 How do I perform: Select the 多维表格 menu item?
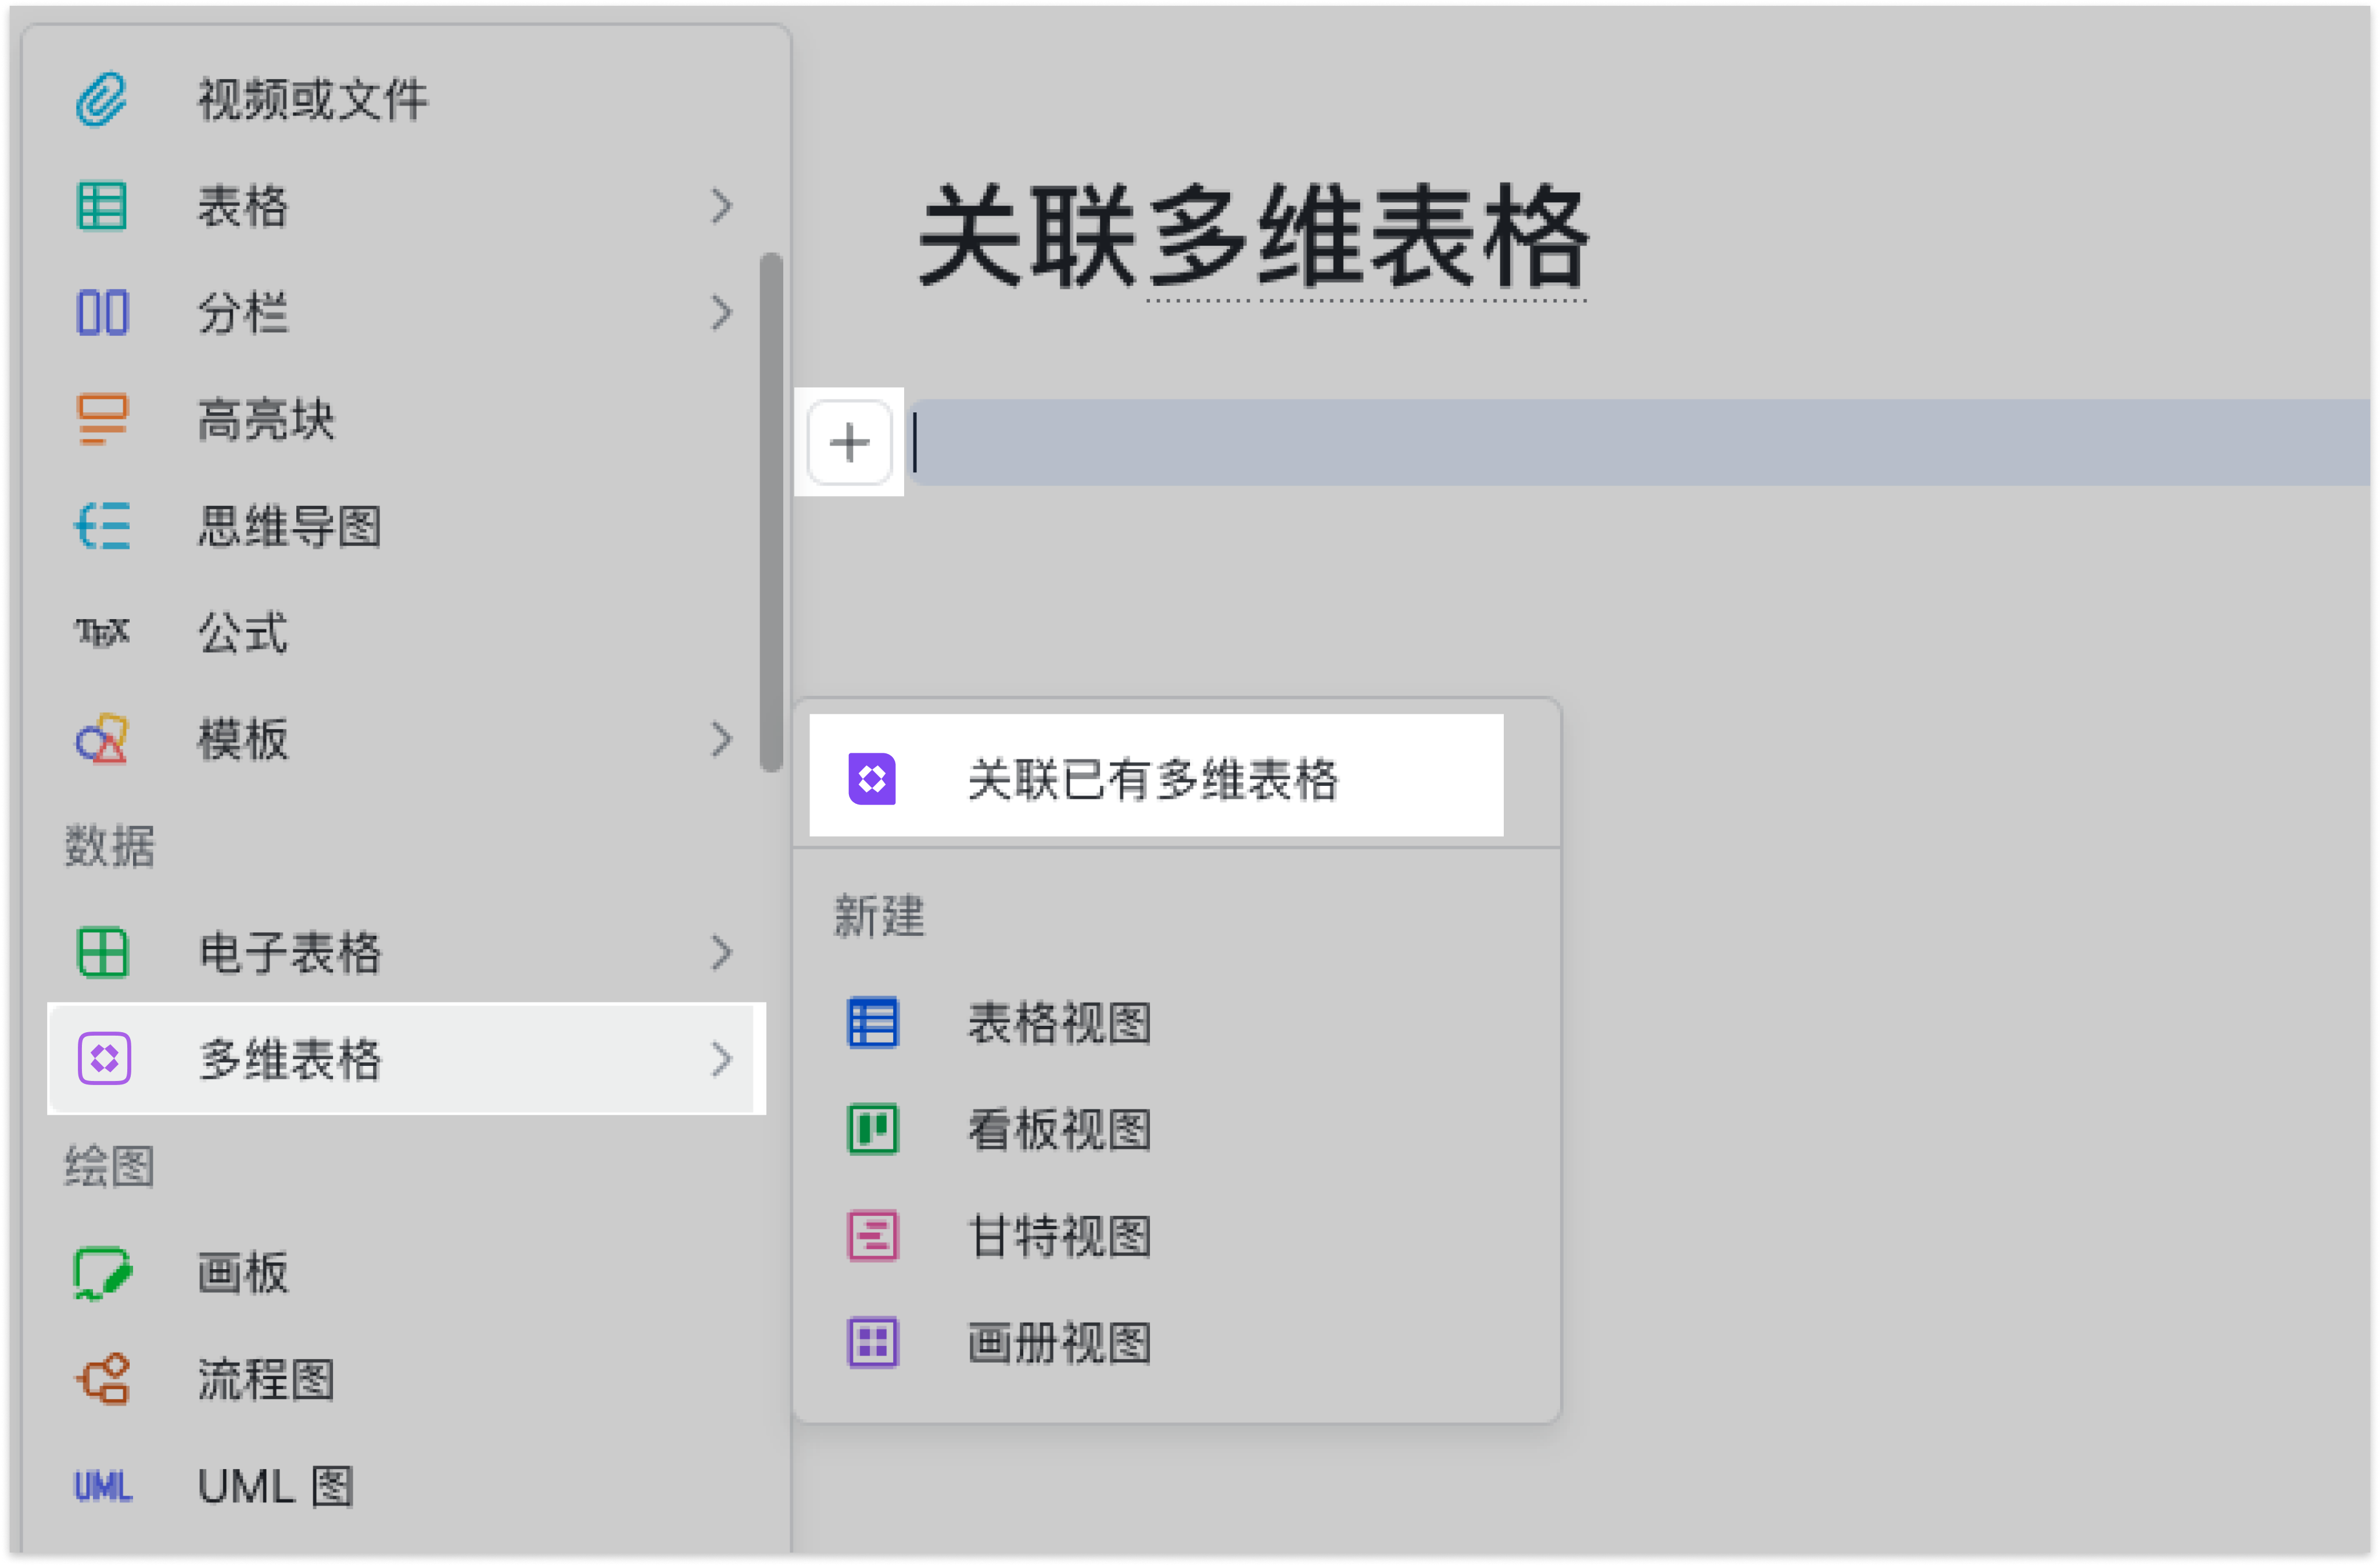(x=406, y=1059)
